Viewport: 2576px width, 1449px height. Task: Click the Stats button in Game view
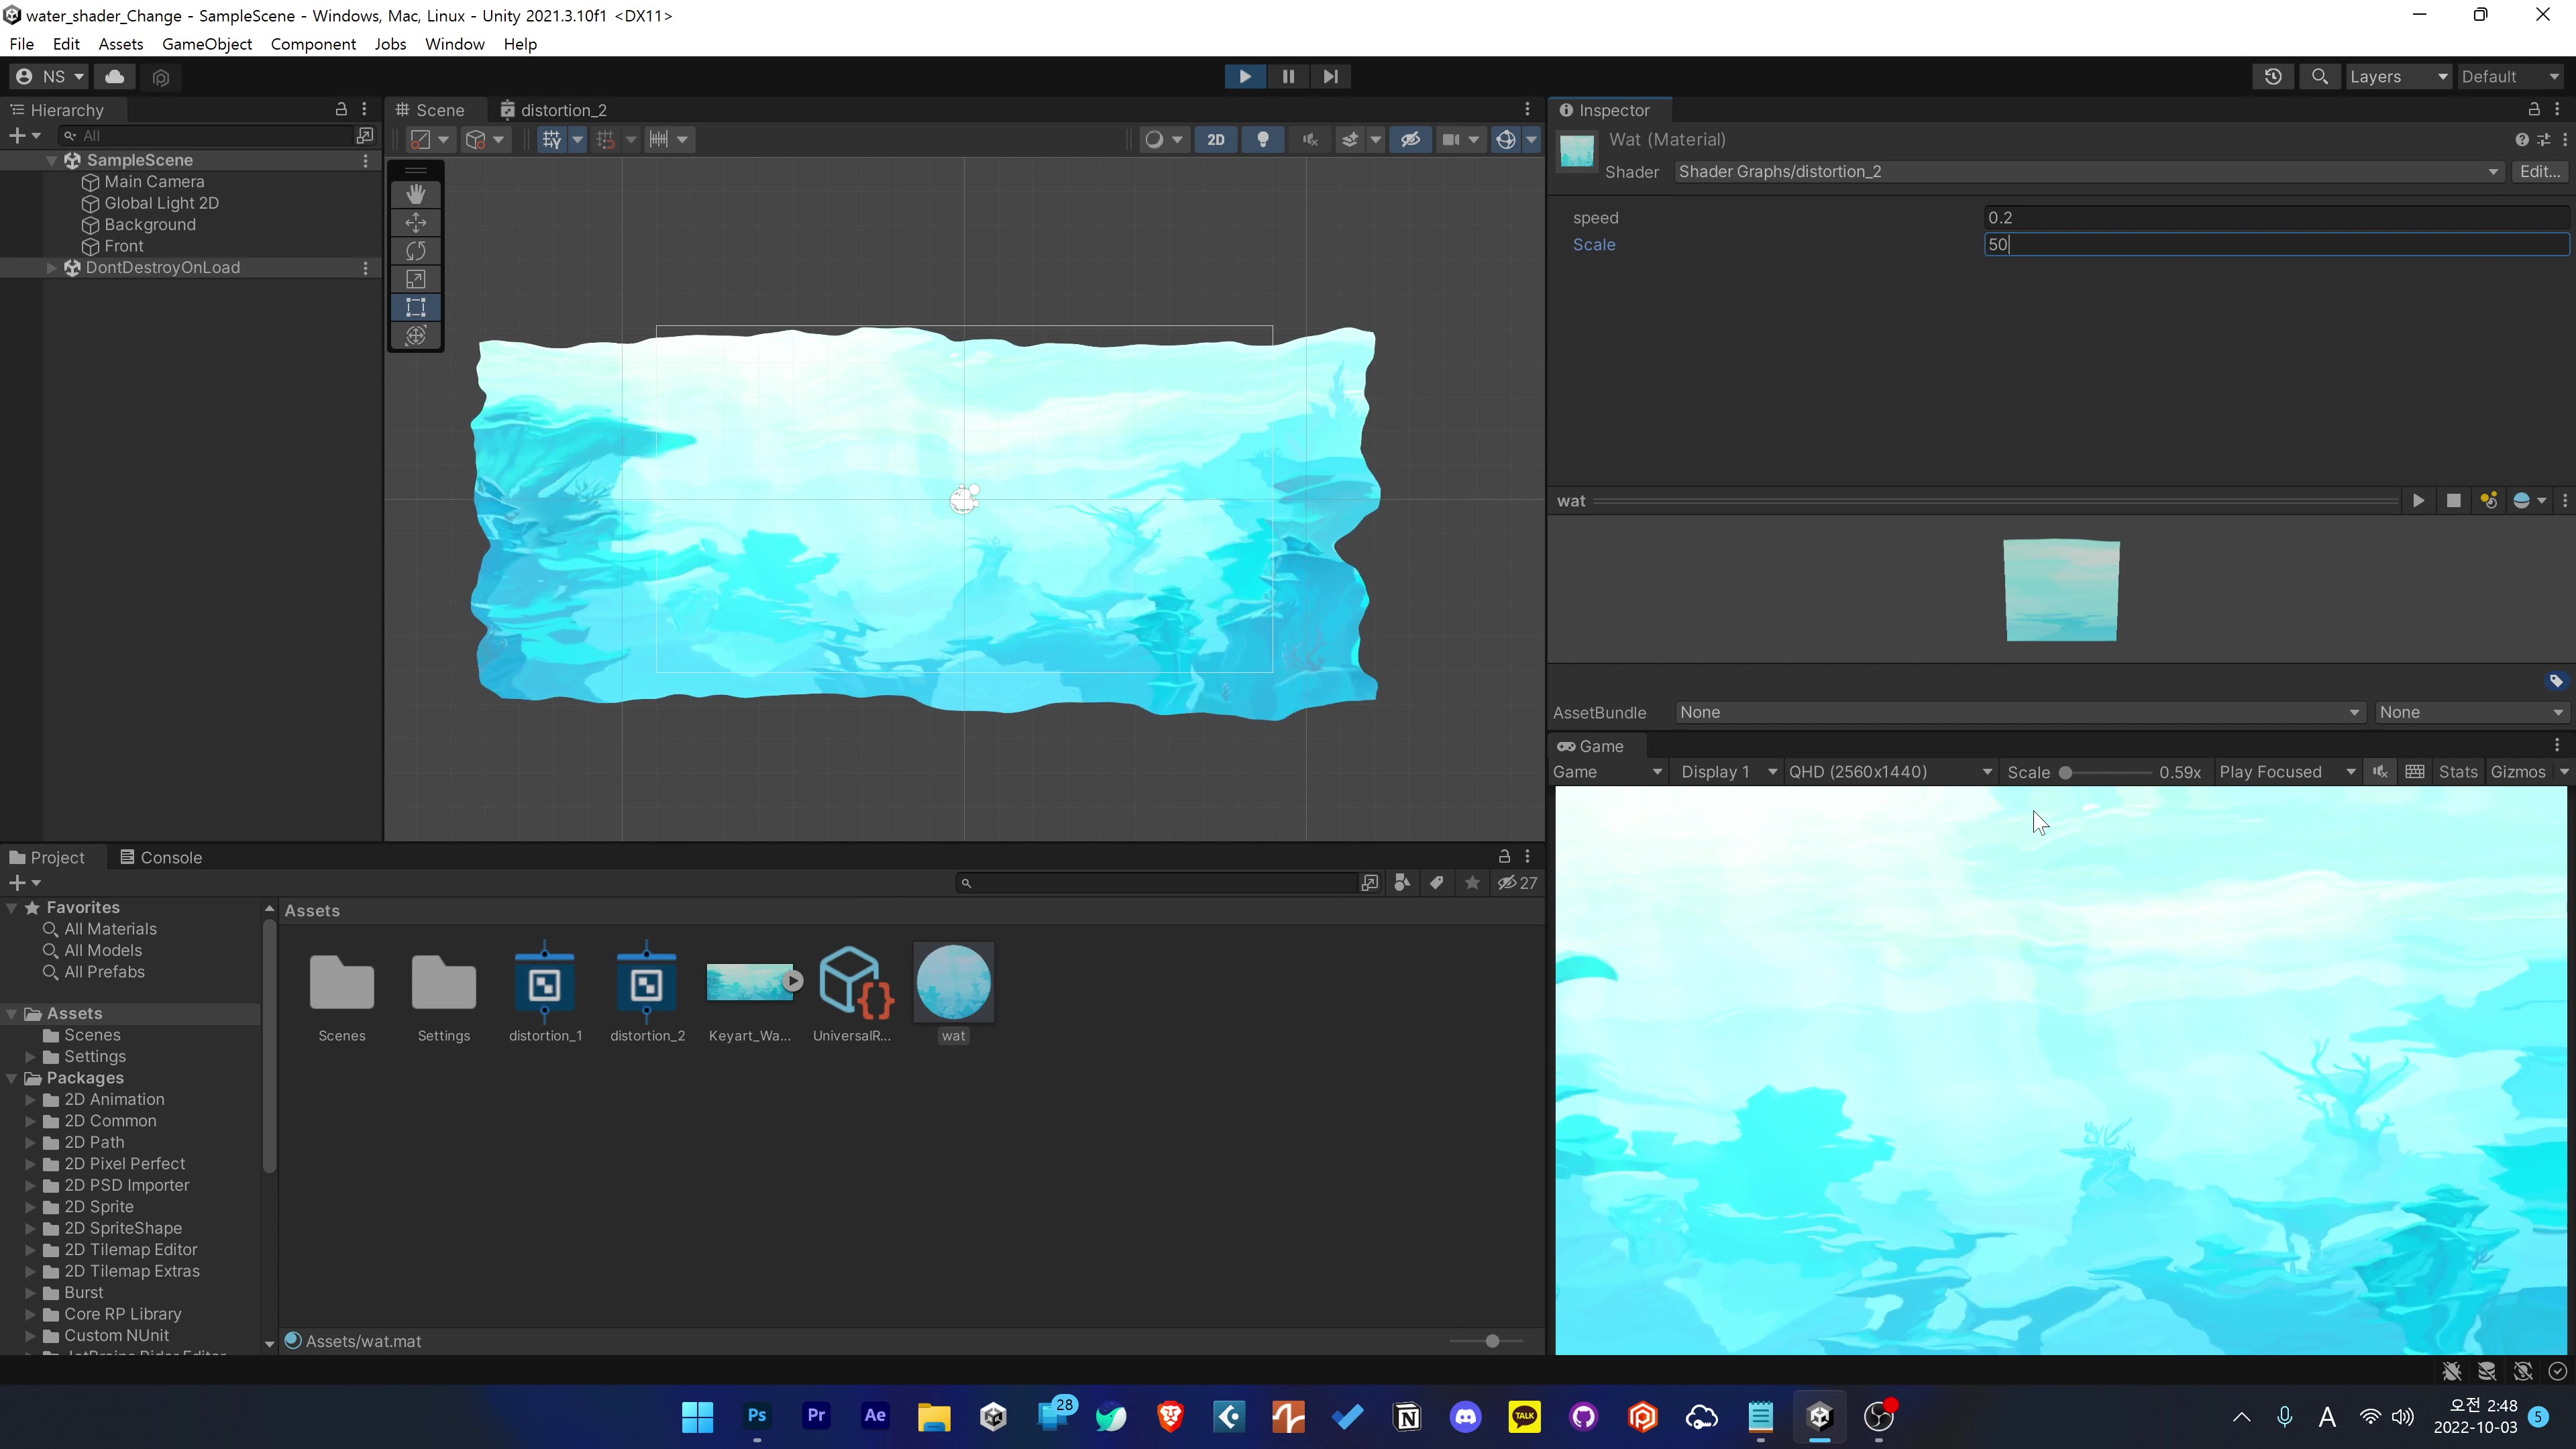2457,772
